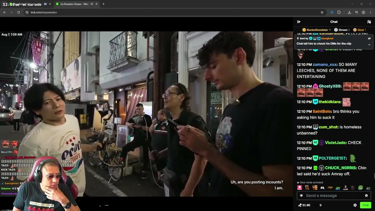Open the browser three-dot menu
The image size is (375, 211).
click(371, 12)
